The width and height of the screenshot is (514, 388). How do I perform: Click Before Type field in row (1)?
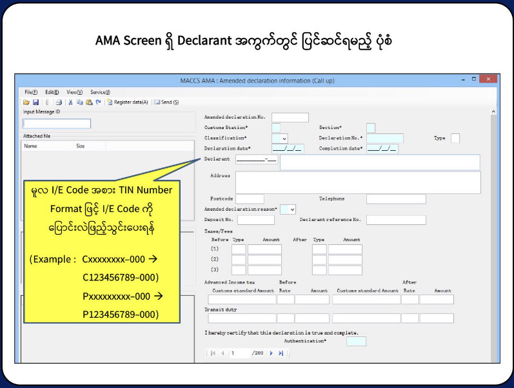pos(239,249)
